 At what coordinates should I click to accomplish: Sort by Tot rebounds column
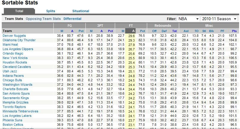(174, 31)
